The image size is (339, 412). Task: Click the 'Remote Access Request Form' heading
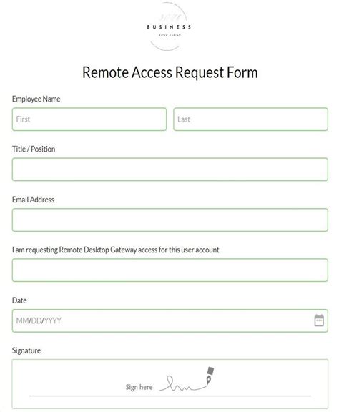click(x=169, y=72)
